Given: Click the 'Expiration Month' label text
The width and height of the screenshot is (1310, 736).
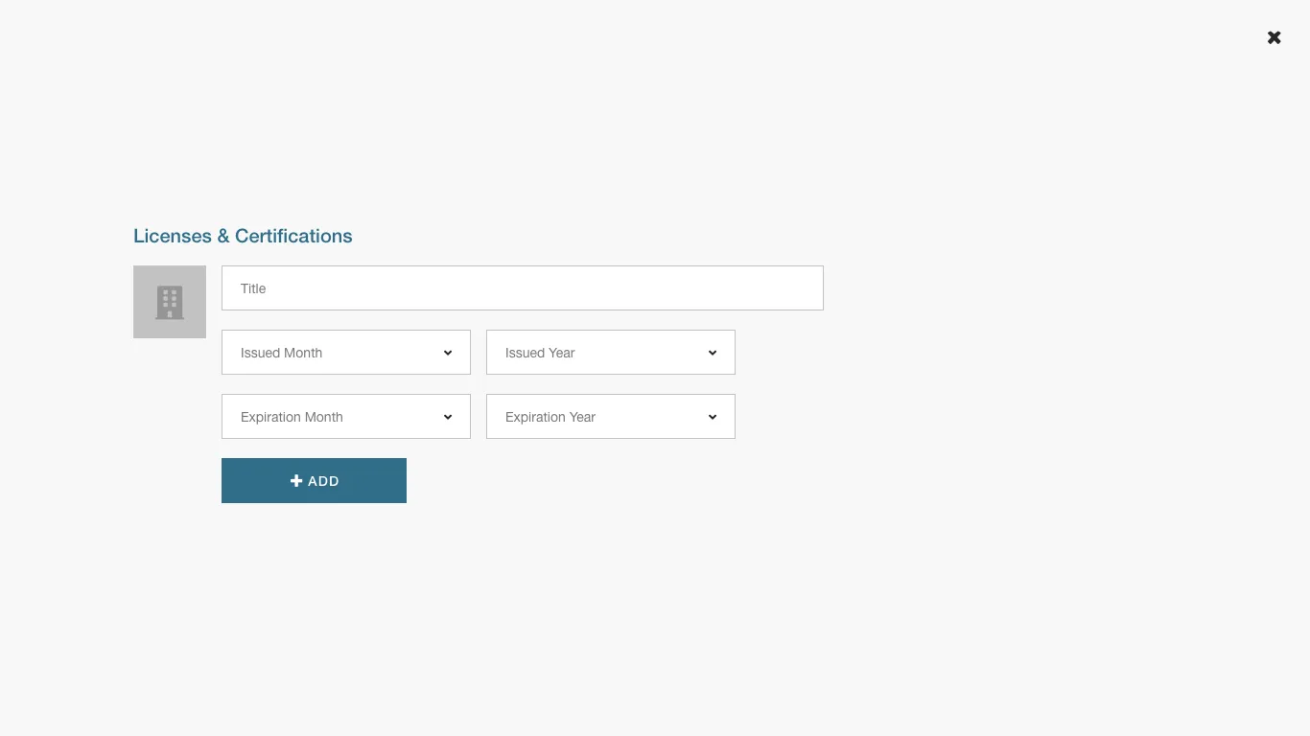Looking at the screenshot, I should tap(292, 417).
